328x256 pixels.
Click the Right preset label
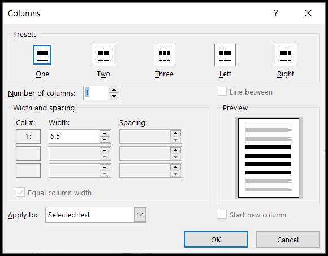[286, 74]
